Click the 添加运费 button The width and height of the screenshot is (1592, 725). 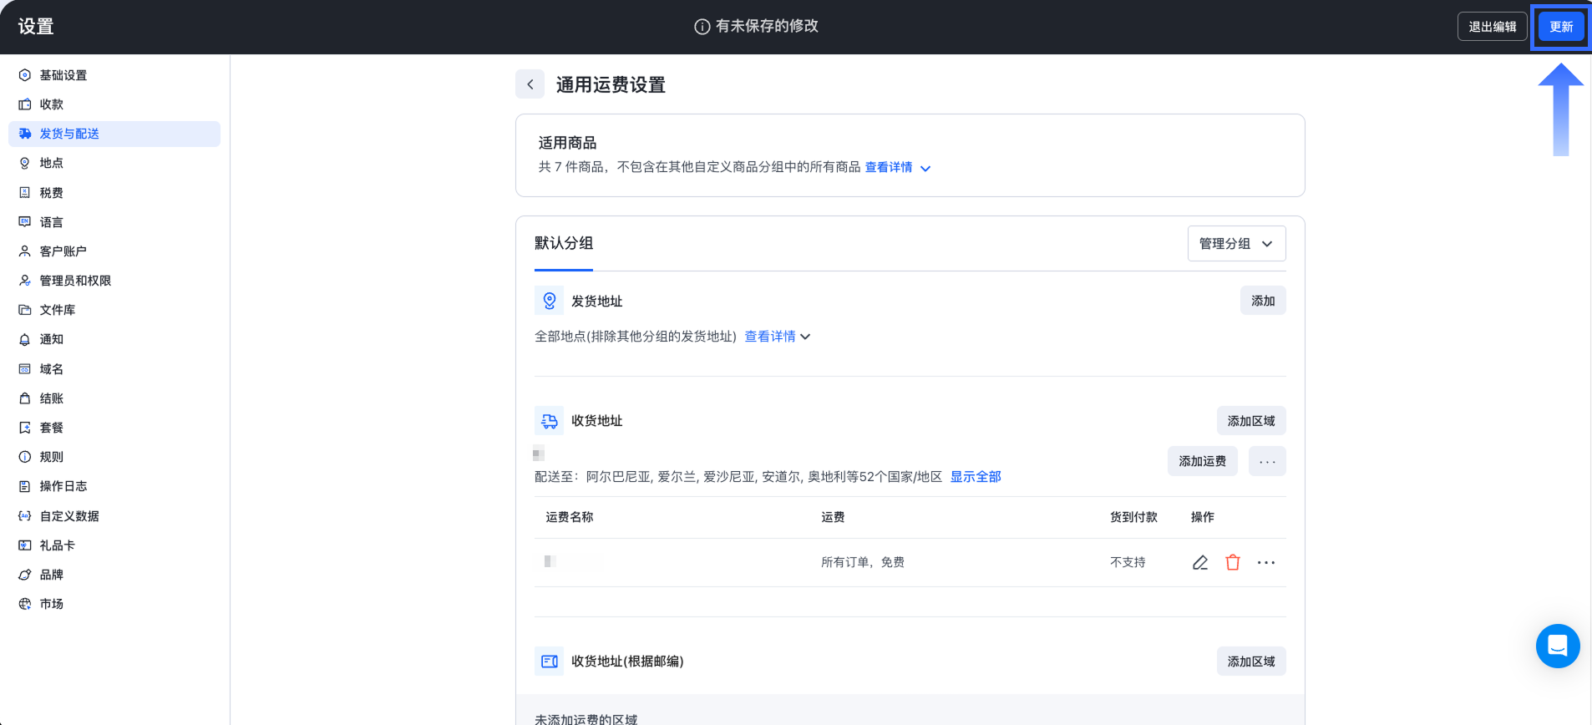click(1202, 462)
